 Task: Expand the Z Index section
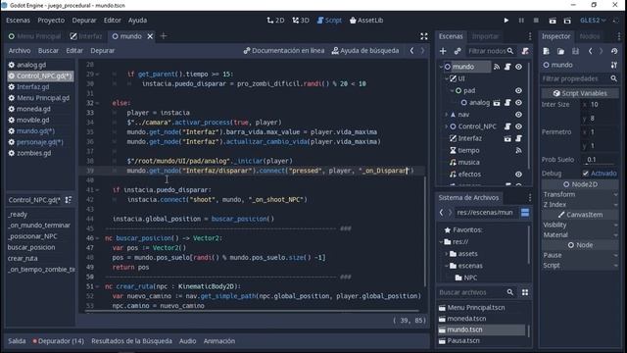pyautogui.click(x=580, y=204)
